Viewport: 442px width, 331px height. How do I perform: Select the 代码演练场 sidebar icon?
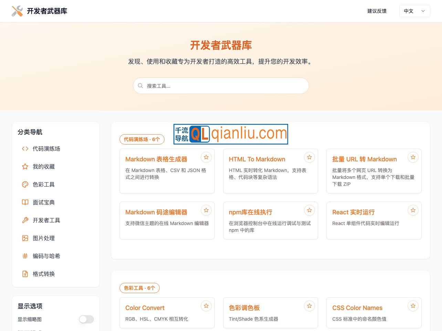point(25,149)
